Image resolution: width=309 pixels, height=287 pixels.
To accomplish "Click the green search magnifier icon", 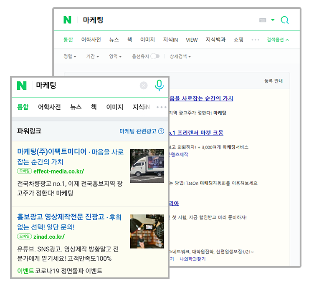I will tap(284, 20).
